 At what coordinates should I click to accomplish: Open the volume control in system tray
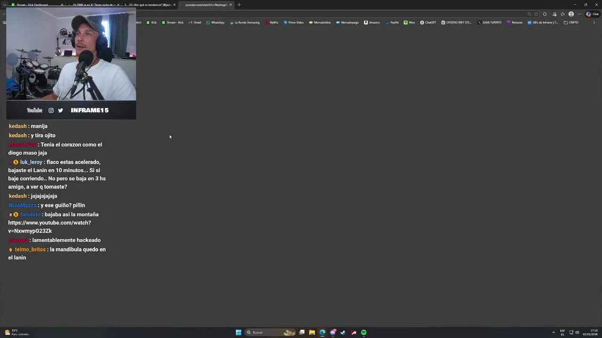[577, 332]
